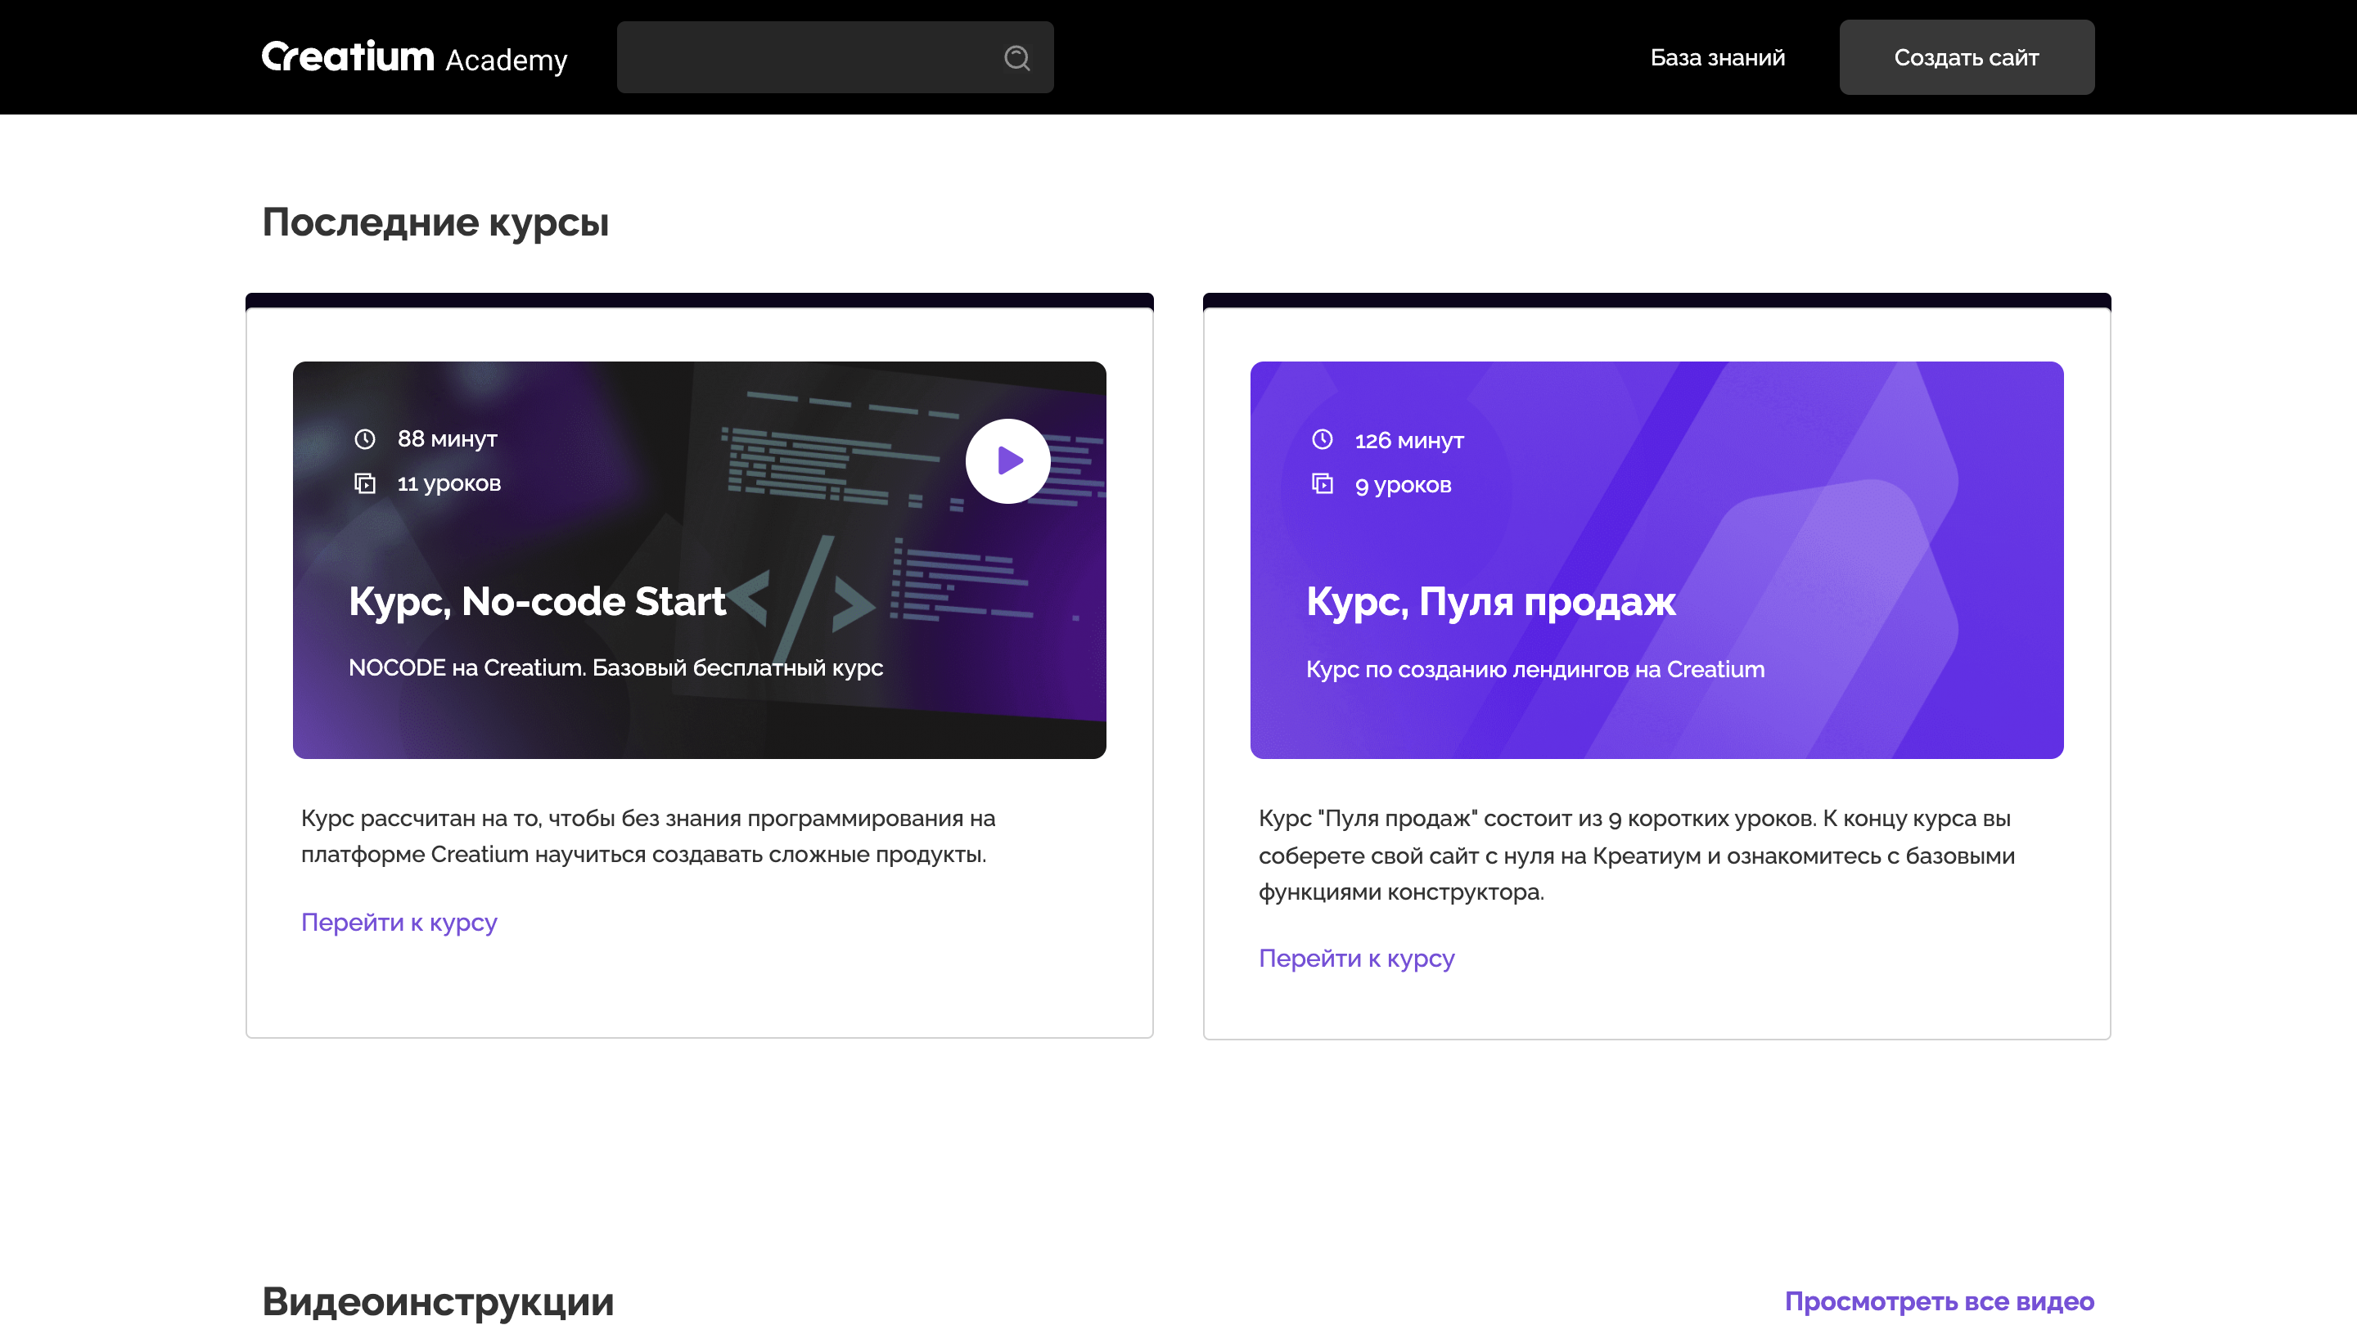Viewport: 2357px width, 1343px height.
Task: Click the Создать сайт button
Action: [x=1967, y=57]
